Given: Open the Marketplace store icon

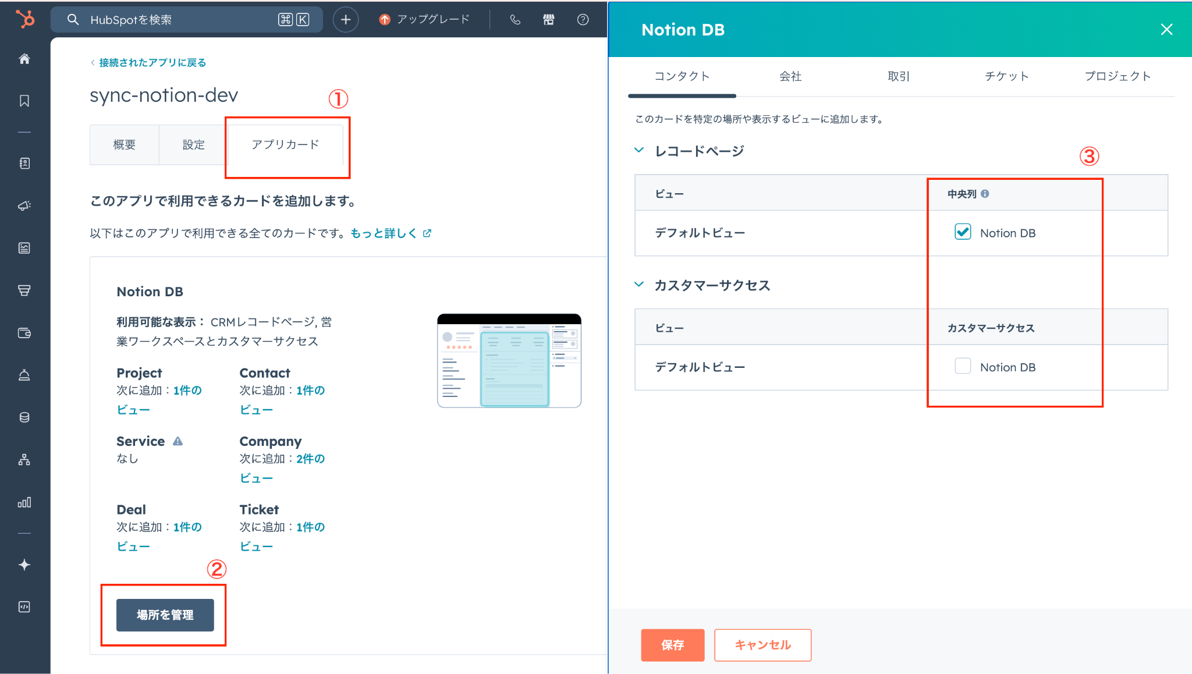Looking at the screenshot, I should pyautogui.click(x=549, y=19).
